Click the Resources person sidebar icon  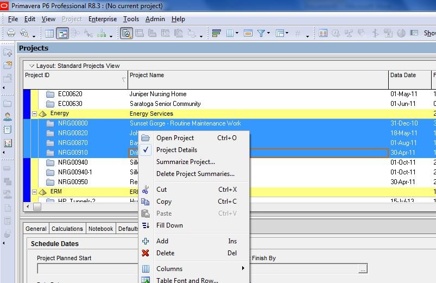(x=8, y=117)
